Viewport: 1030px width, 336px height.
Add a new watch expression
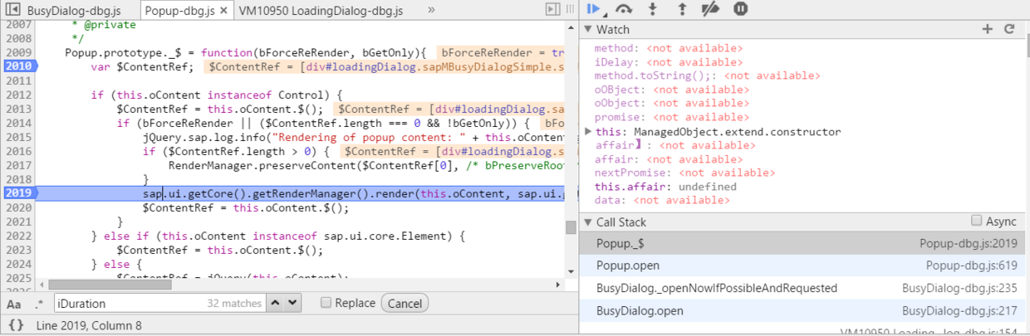pos(988,29)
